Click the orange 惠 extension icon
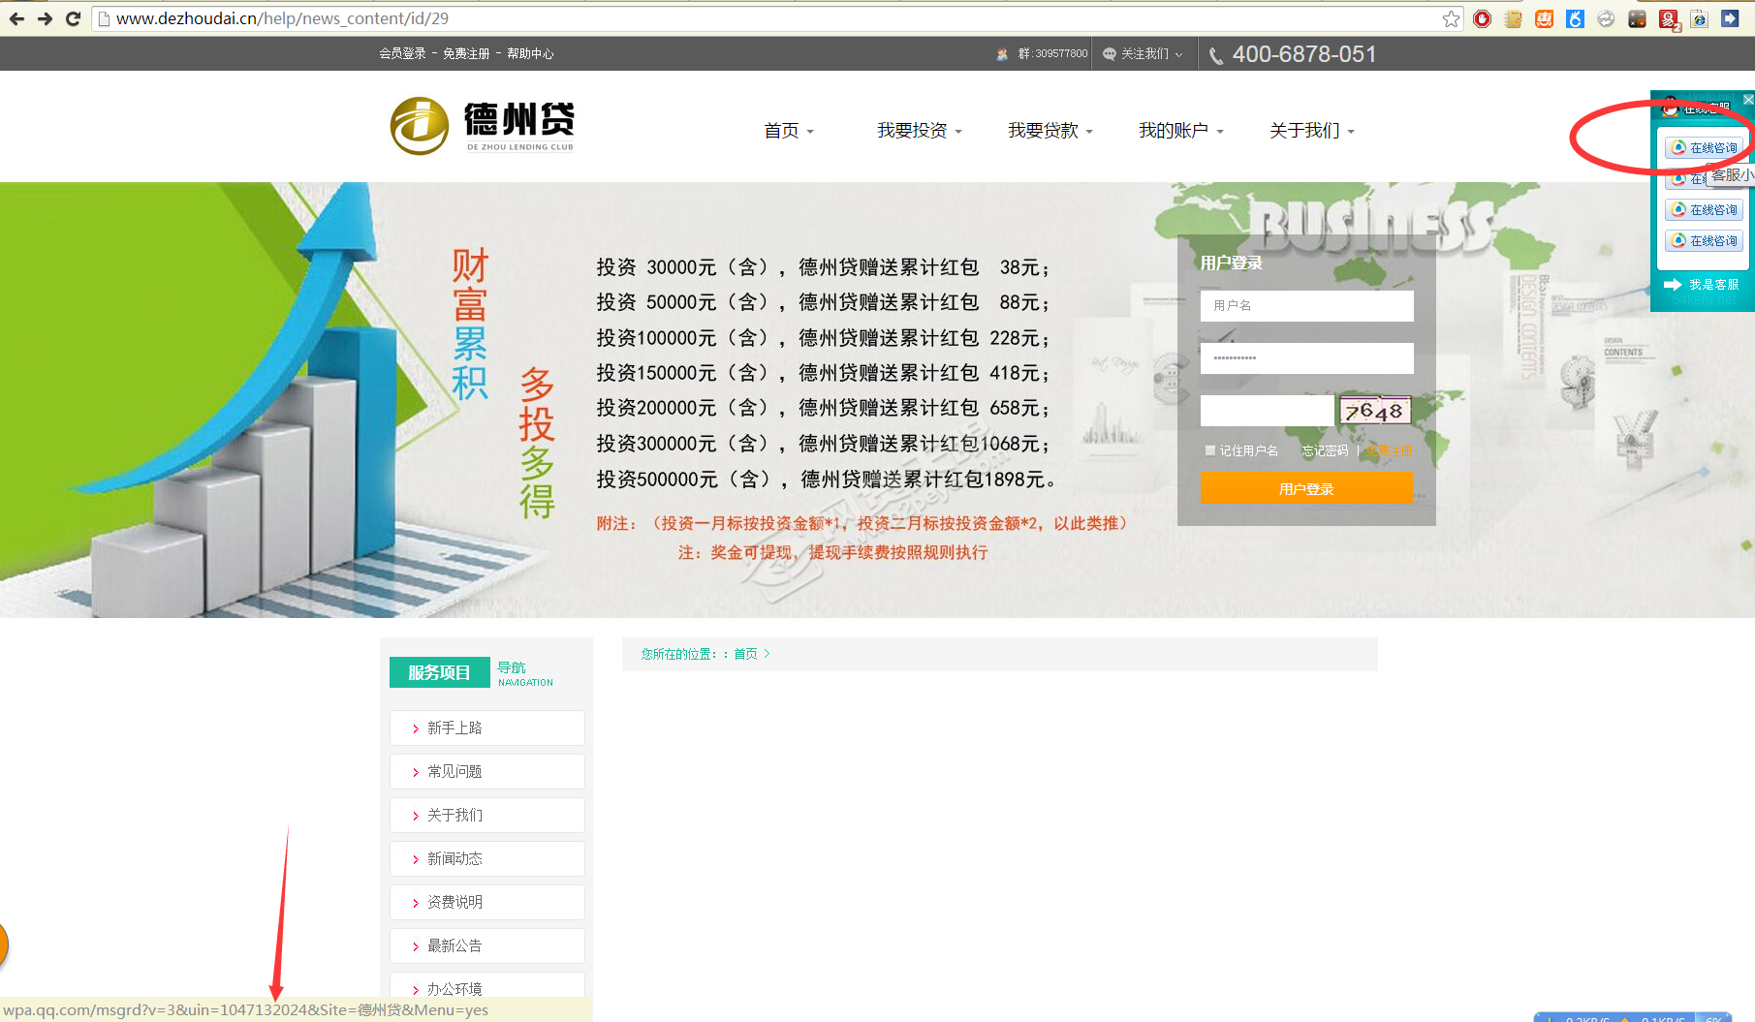 point(1544,18)
